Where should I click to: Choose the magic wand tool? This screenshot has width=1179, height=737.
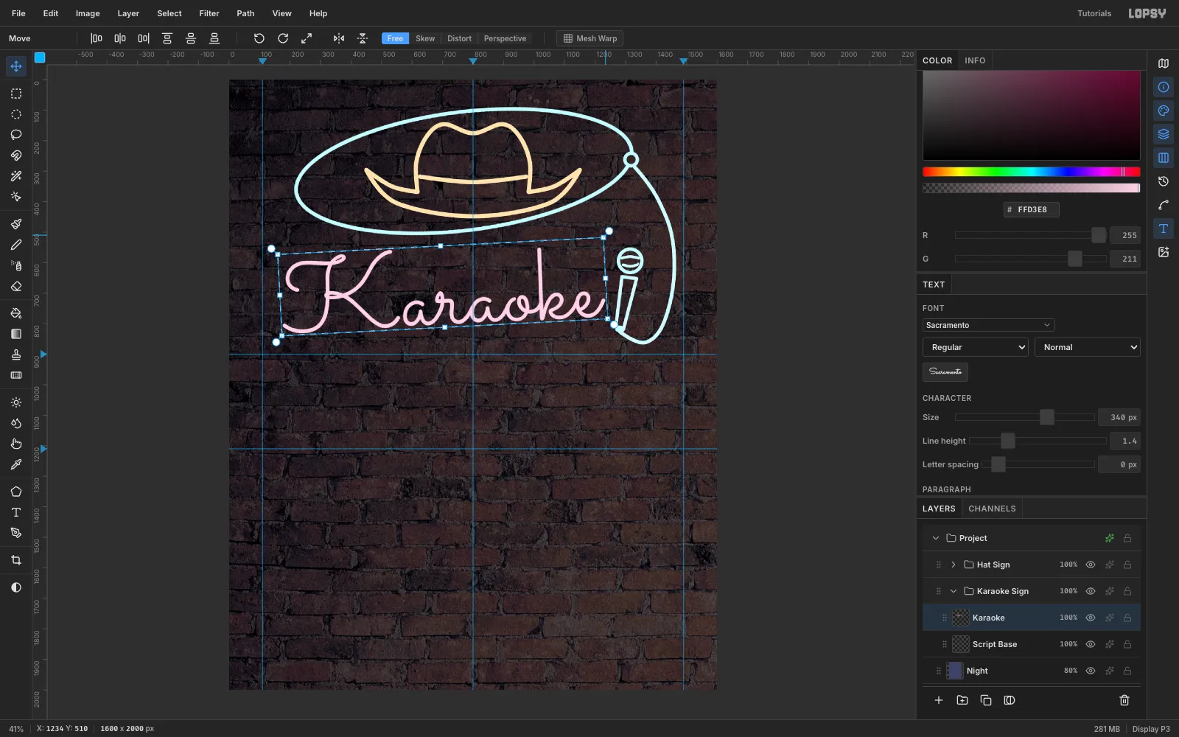pos(16,176)
